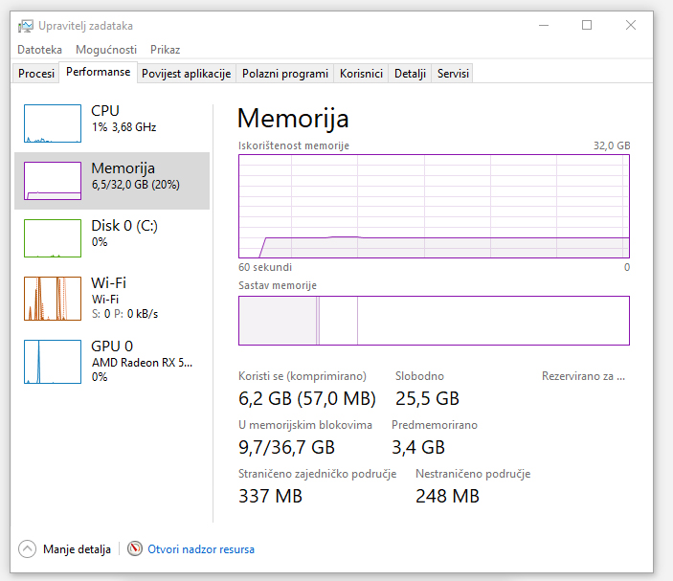Screen dimensions: 673x581
Task: Click the memory composition bar
Action: [x=434, y=320]
